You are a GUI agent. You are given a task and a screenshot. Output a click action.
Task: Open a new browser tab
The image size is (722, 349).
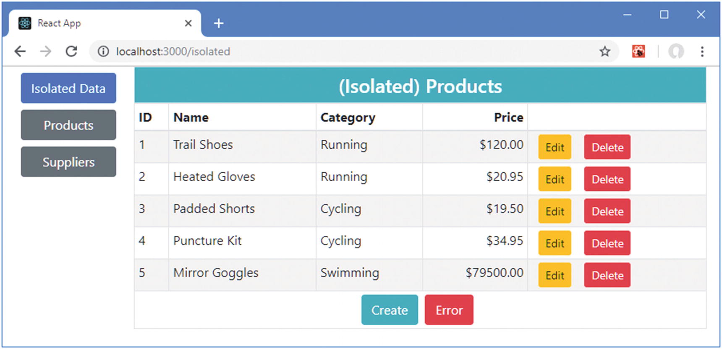pos(219,23)
